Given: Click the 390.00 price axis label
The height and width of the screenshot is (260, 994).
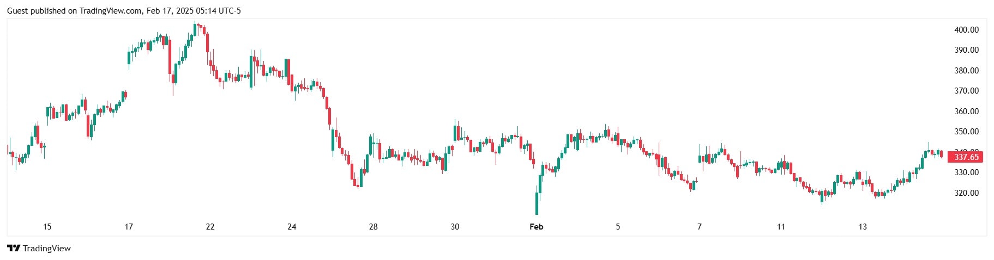Looking at the screenshot, I should [x=966, y=50].
